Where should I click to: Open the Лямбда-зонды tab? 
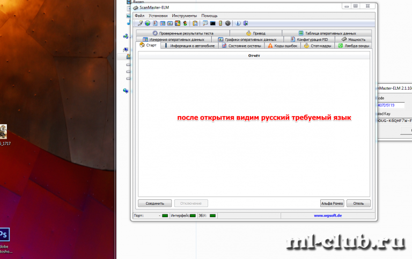coord(353,46)
